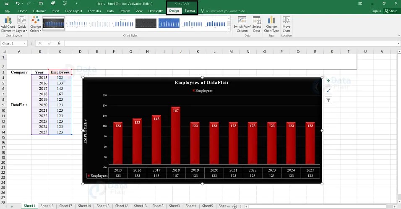Open the Review ribbon tab
The width and height of the screenshot is (401, 209).
[125, 11]
